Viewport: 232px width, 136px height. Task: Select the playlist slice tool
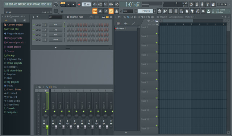click(x=142, y=17)
